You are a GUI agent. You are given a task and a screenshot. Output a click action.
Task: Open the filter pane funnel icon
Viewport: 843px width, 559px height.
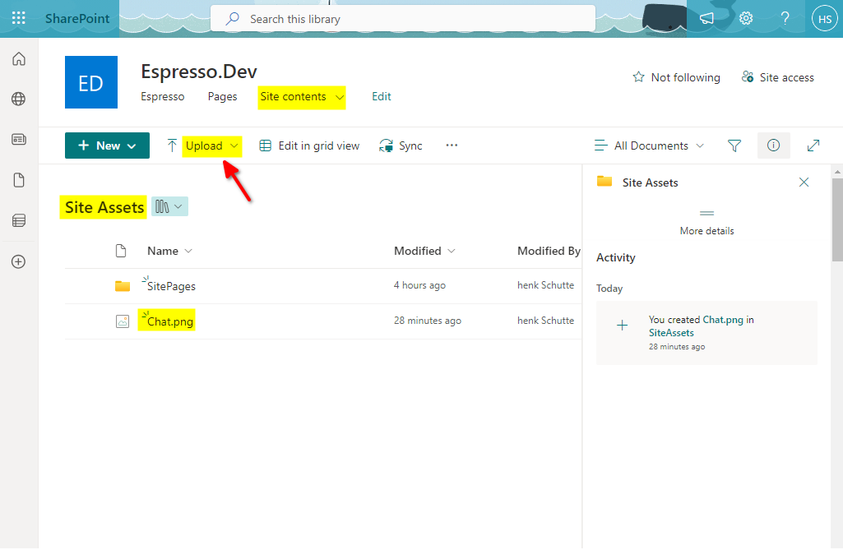734,146
